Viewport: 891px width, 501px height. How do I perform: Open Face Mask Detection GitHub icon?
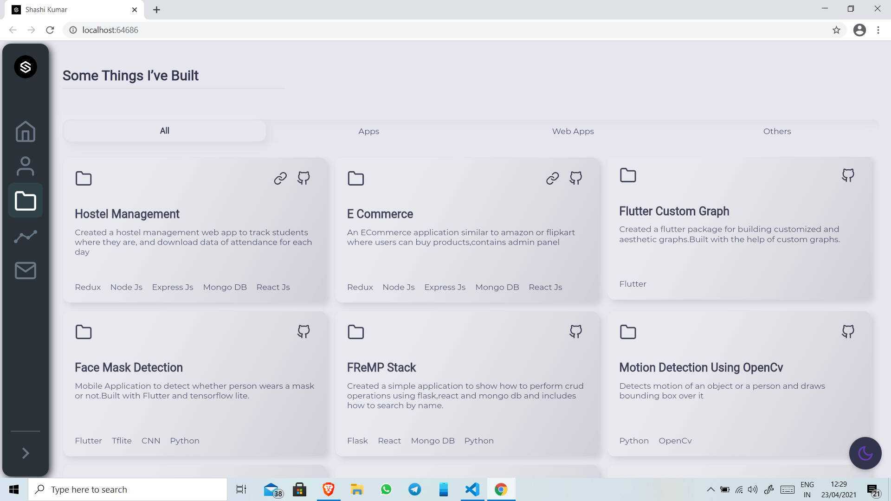[303, 332]
